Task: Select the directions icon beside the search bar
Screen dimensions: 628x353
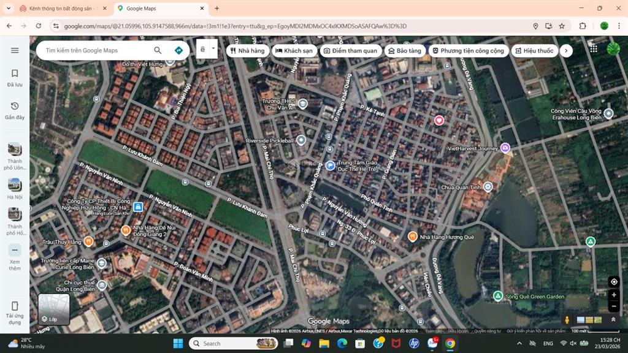Action: [x=178, y=50]
